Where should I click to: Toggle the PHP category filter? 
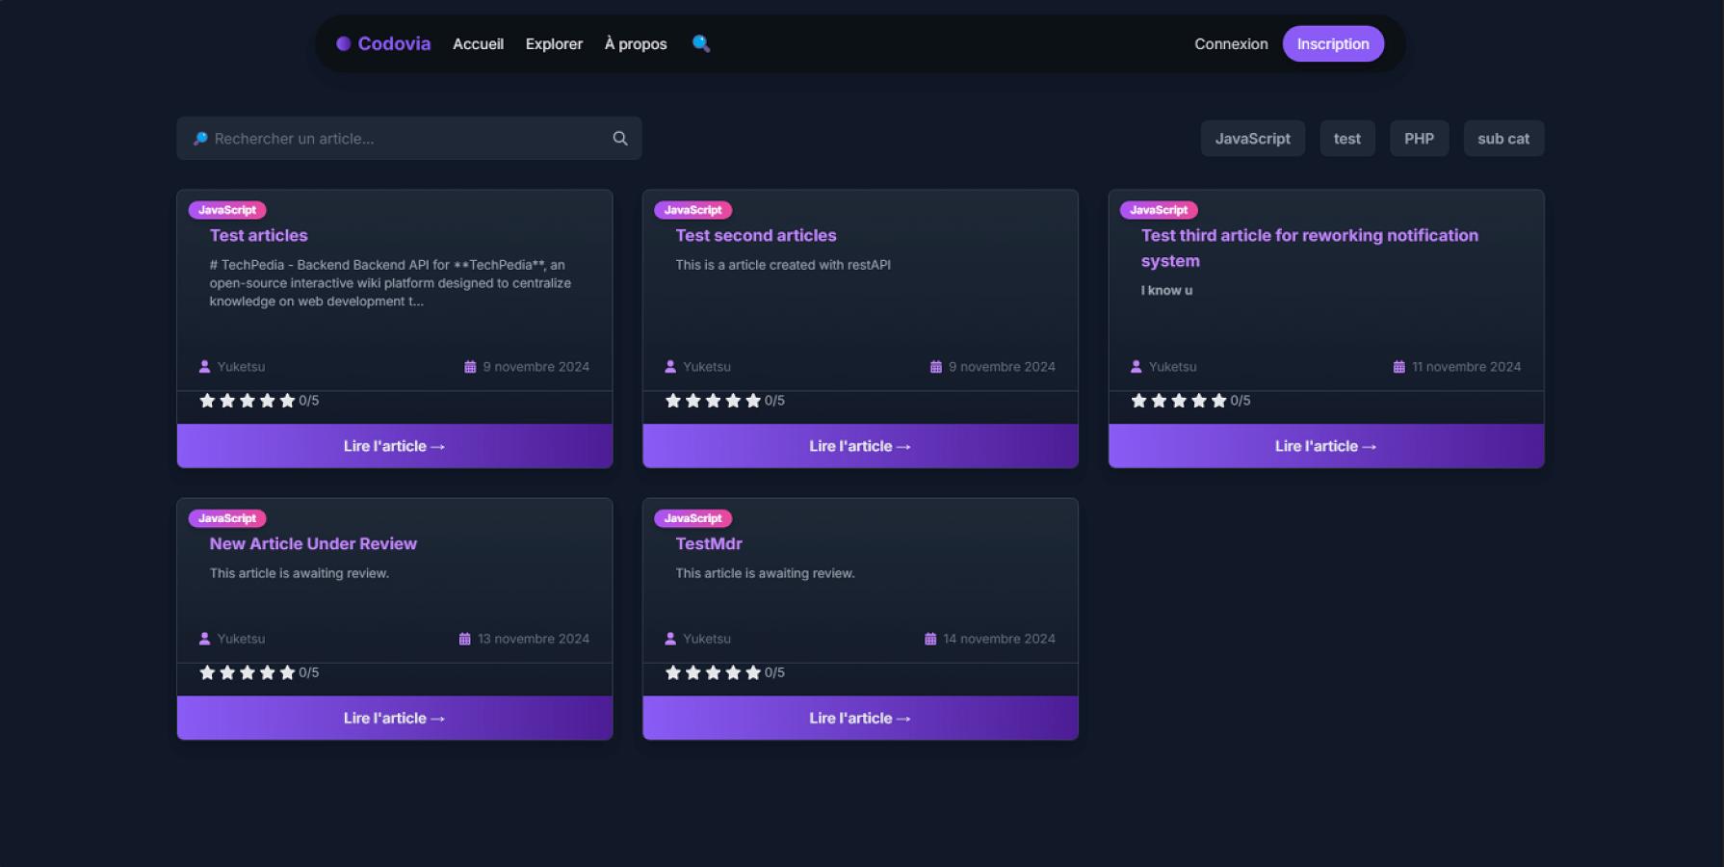coord(1419,138)
